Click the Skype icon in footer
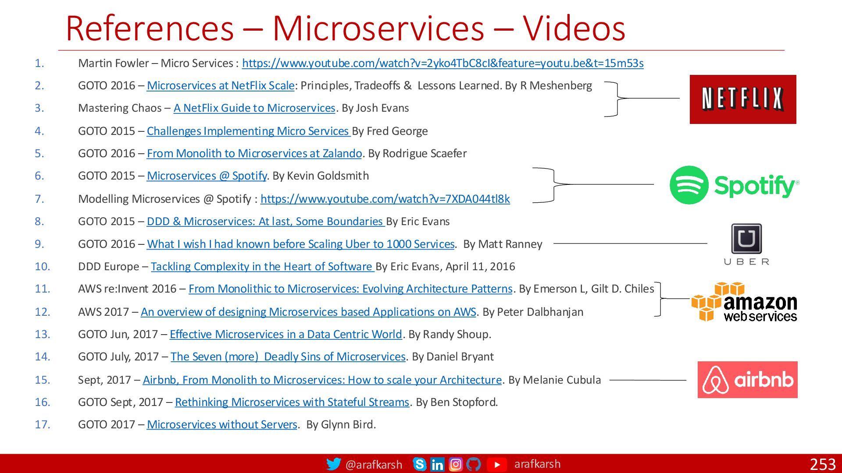The image size is (842, 473). (420, 464)
